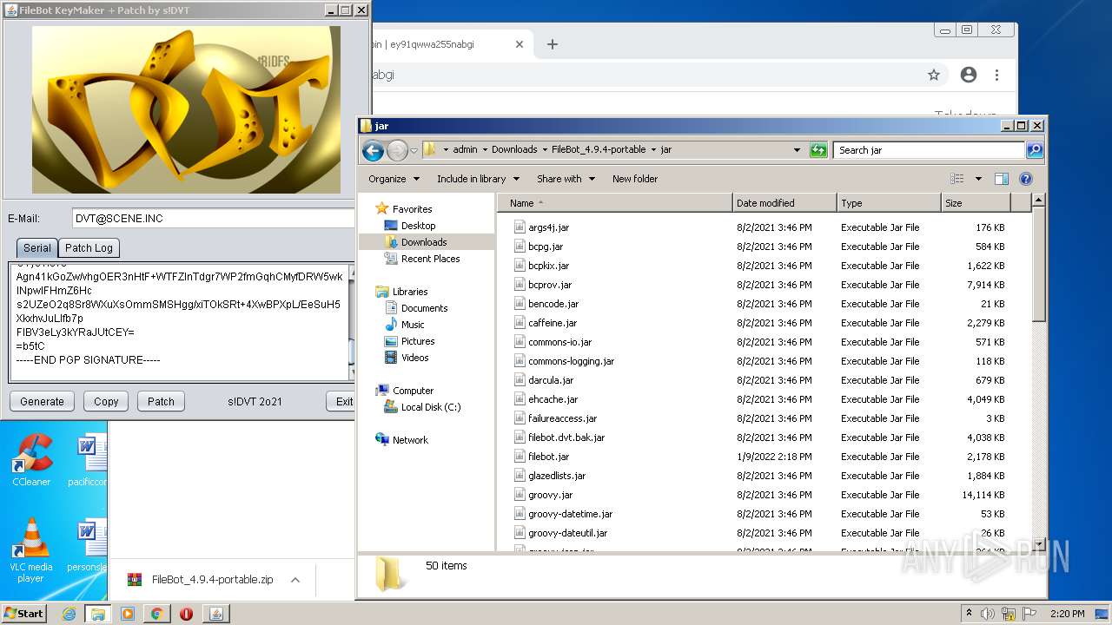Click New folder in Explorer toolbar
The image size is (1112, 625).
(x=635, y=179)
